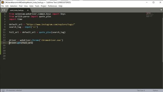
Task: Click line number 4 in the gutter
Action: (5, 14)
